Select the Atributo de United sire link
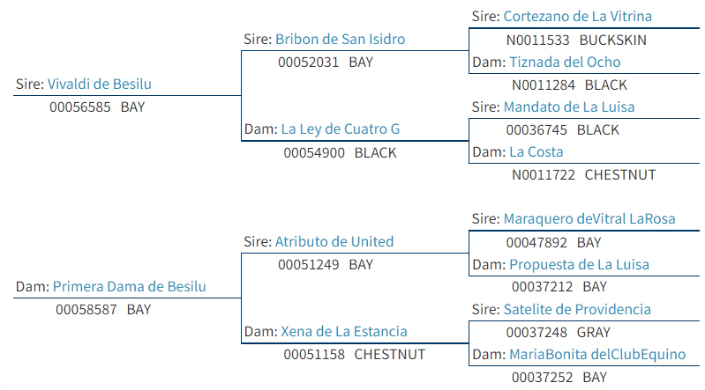The height and width of the screenshot is (390, 705). click(x=334, y=241)
